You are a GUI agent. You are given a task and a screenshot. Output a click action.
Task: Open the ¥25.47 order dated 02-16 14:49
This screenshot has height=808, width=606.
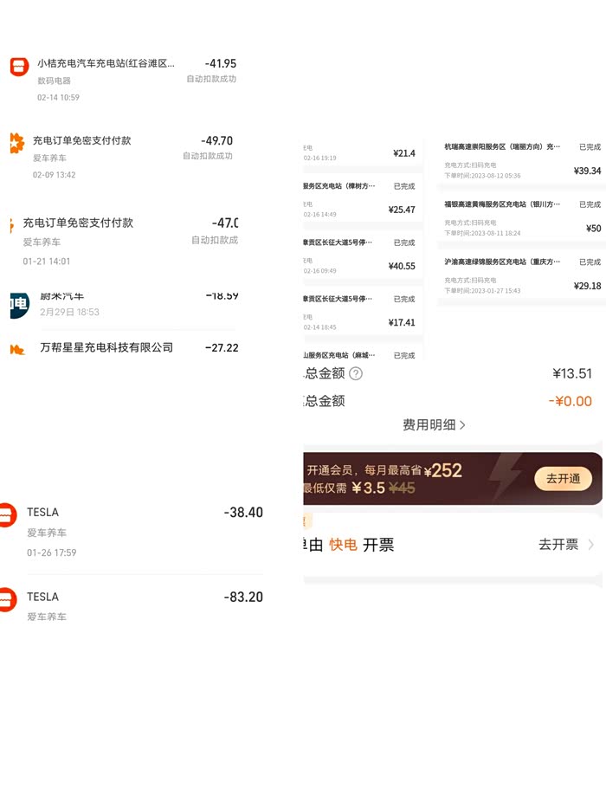point(363,198)
